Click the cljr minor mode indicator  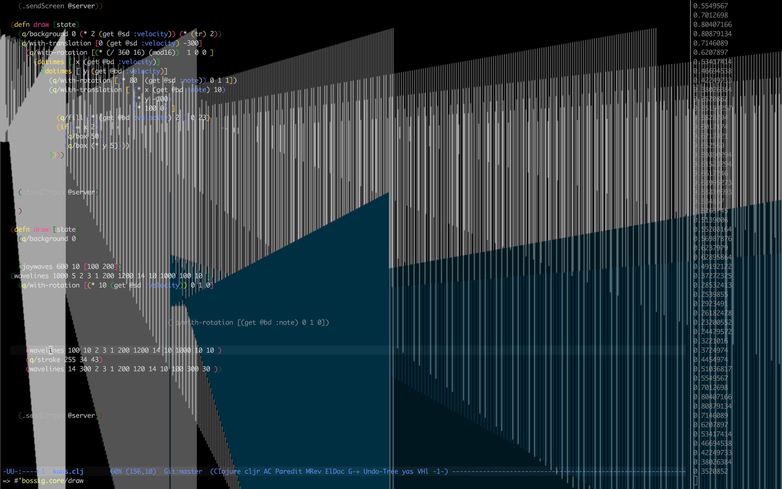coord(252,471)
